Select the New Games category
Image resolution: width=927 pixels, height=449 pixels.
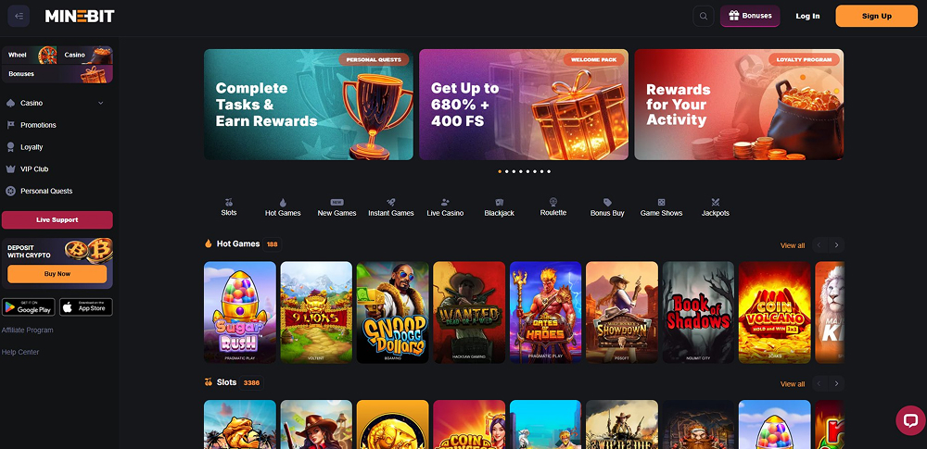click(337, 207)
